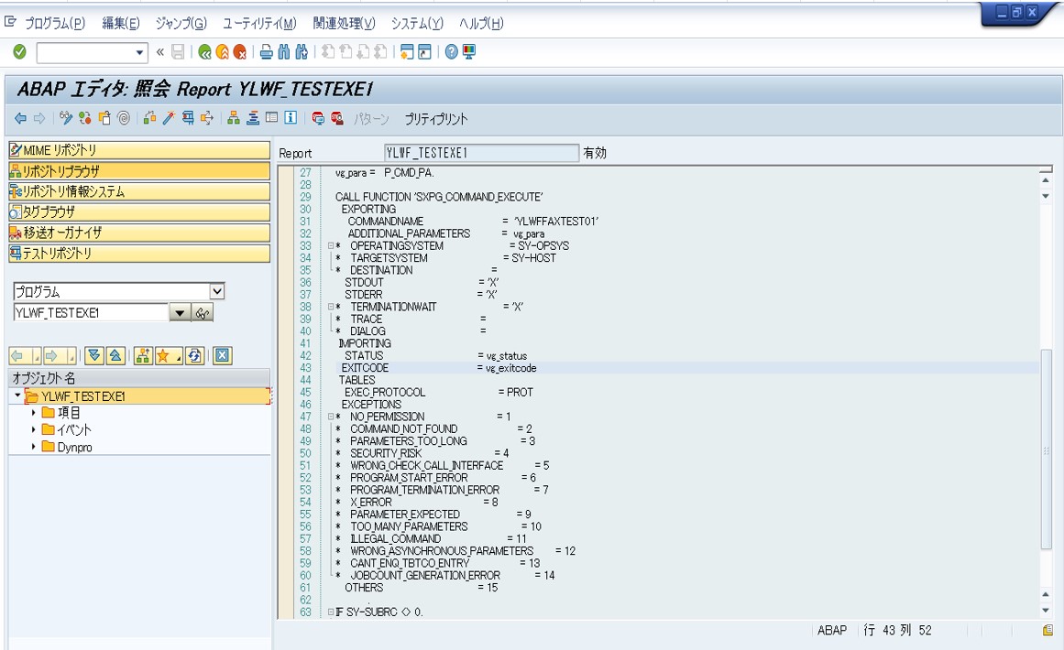Click the binoculars Find icon
1064x650 pixels.
pyautogui.click(x=284, y=51)
